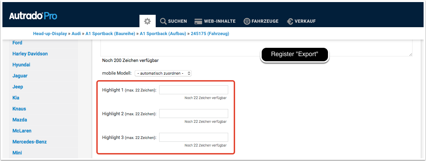Open McLaren from the brand list
The width and height of the screenshot is (426, 161).
[22, 131]
